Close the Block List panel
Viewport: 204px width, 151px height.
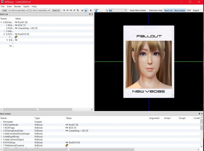[92, 14]
